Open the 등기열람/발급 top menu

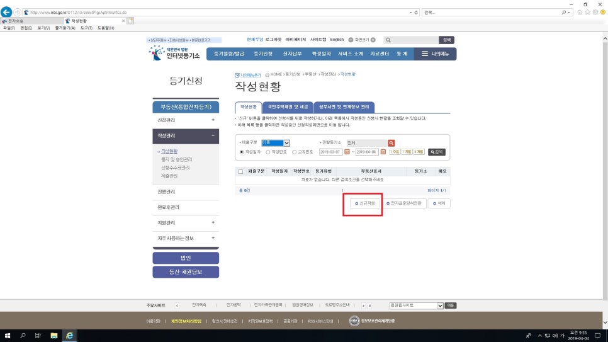229,54
